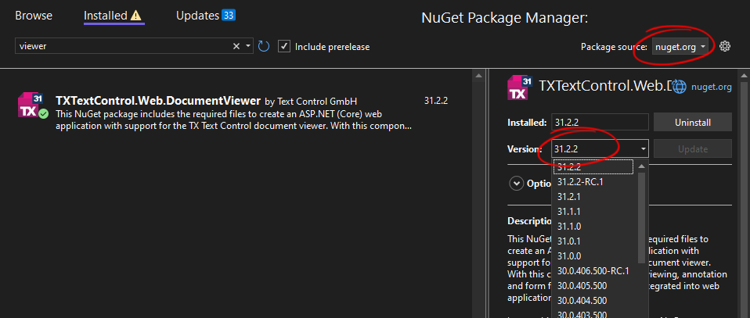Choose version 31.0.0
The width and height of the screenshot is (750, 318).
pyautogui.click(x=594, y=256)
